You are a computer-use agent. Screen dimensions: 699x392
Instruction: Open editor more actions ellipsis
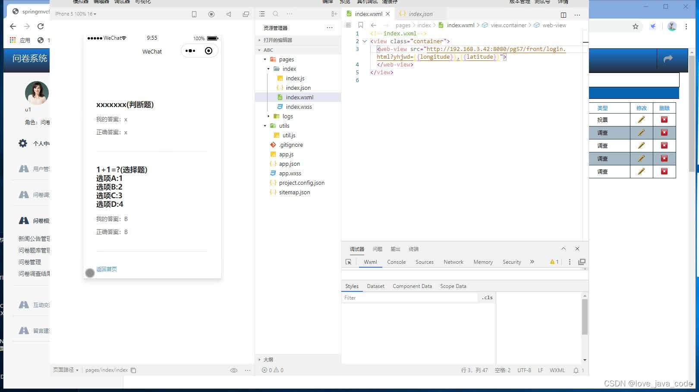click(577, 15)
